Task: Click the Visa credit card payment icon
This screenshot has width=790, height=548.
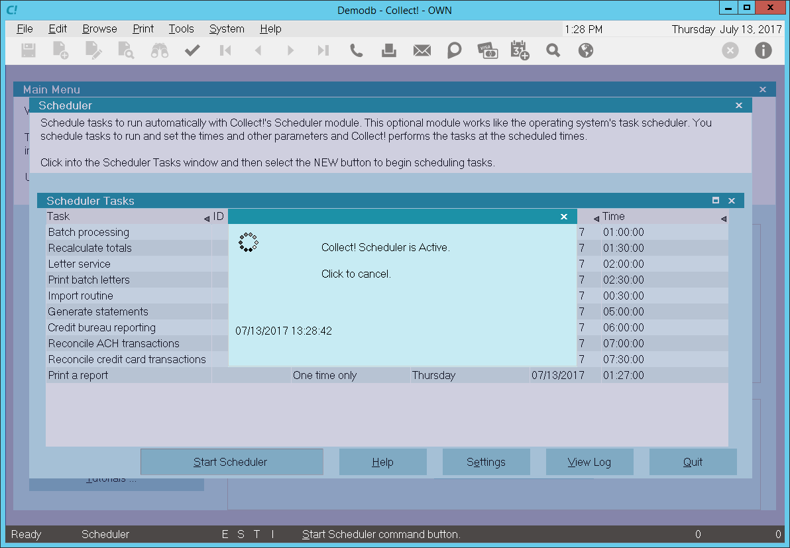Action: tap(488, 50)
